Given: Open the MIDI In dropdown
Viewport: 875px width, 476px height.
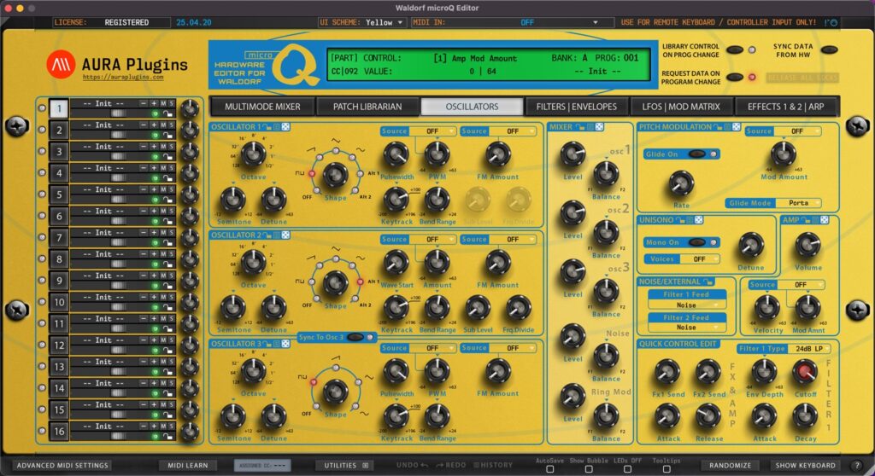Looking at the screenshot, I should tap(526, 22).
